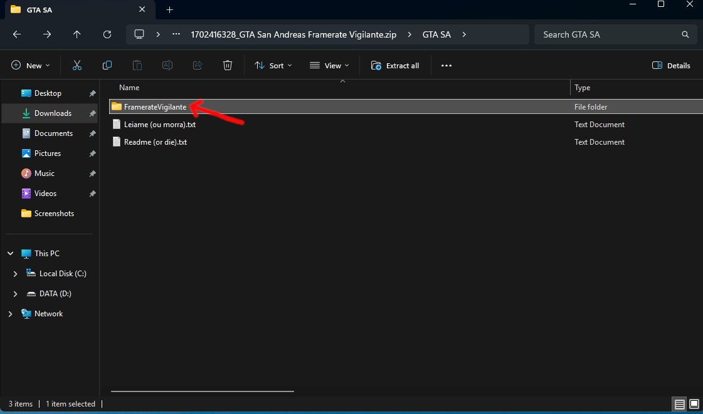Select Readme (or die).txt file icon

[x=117, y=142]
